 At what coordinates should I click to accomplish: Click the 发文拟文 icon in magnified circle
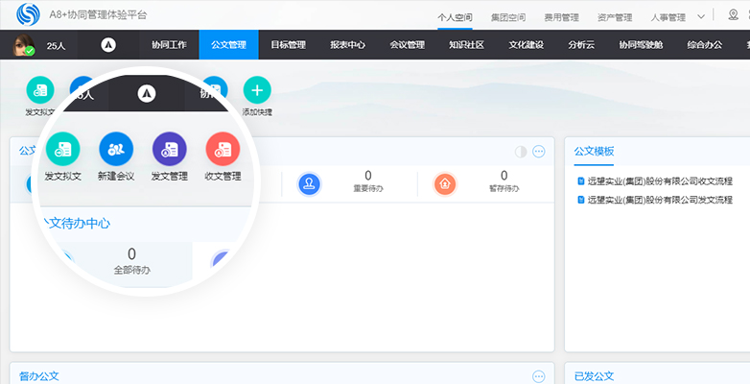[62, 149]
